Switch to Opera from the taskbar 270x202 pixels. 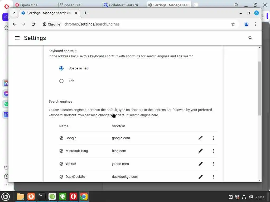tap(73, 196)
